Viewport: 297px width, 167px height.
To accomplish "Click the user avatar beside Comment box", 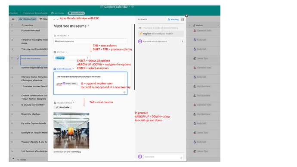I will coord(140,157).
